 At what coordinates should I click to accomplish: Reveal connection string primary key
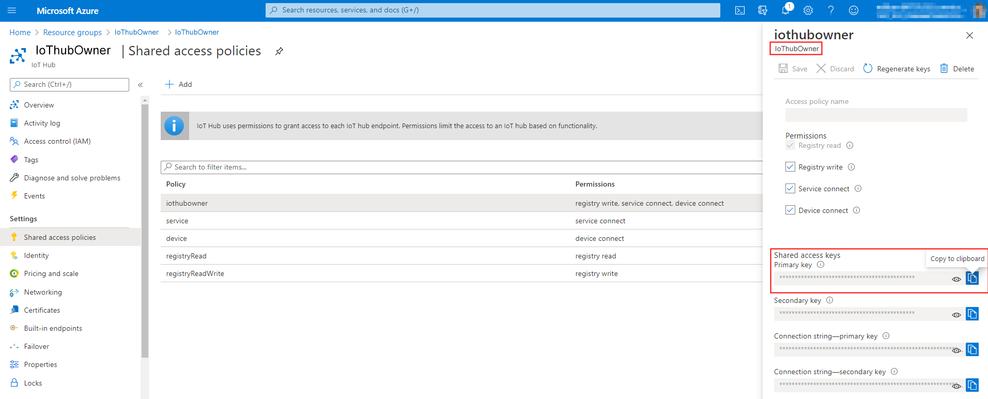pos(956,350)
